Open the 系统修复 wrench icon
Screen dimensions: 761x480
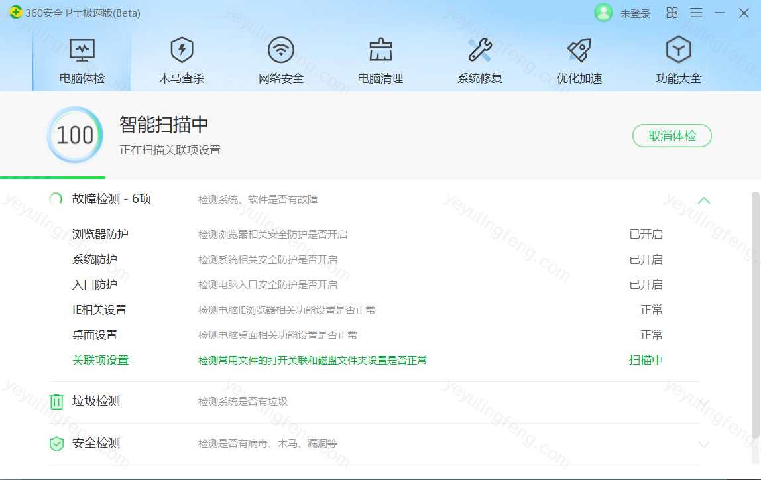point(480,50)
